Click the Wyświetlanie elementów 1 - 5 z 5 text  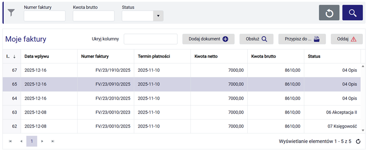point(315,141)
